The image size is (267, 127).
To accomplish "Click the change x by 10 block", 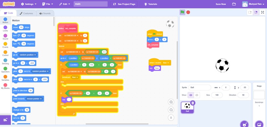I will pyautogui.click(x=21, y=110).
